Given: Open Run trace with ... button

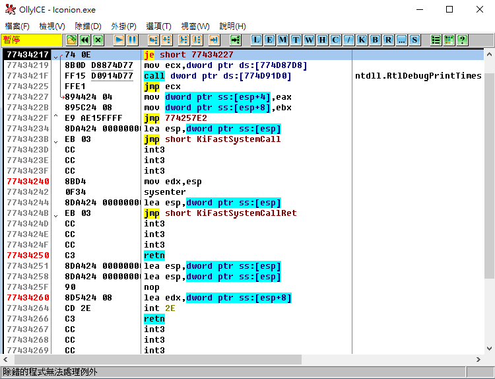Looking at the screenshot, I should point(401,40).
